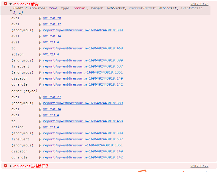Open o.handle link :142 below error (async)
The height and width of the screenshot is (172, 218).
click(x=83, y=157)
